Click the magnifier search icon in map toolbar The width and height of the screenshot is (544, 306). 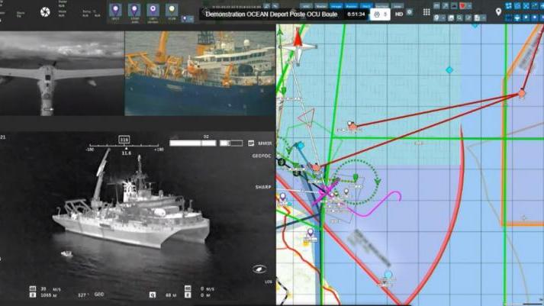pyautogui.click(x=459, y=18)
